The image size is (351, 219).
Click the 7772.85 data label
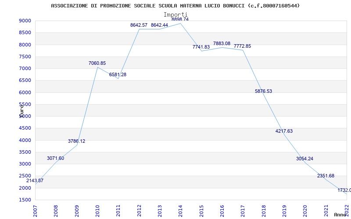243,46
